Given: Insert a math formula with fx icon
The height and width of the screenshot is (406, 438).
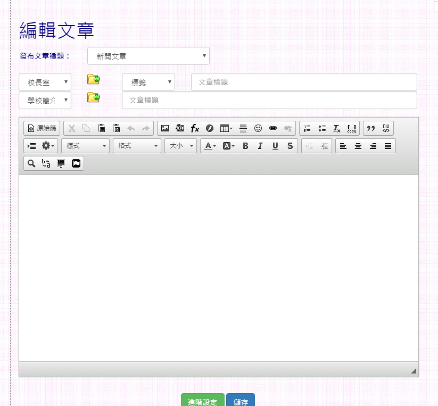Looking at the screenshot, I should (x=195, y=128).
